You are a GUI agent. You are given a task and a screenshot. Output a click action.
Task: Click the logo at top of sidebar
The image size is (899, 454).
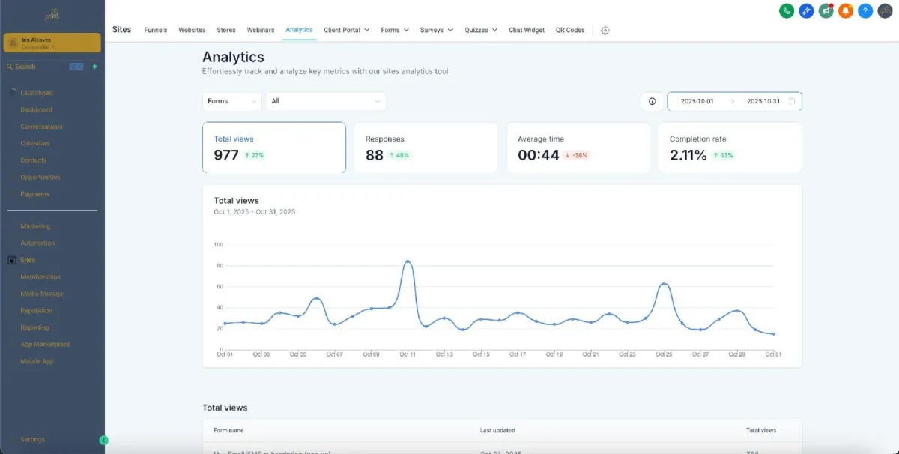coord(52,15)
